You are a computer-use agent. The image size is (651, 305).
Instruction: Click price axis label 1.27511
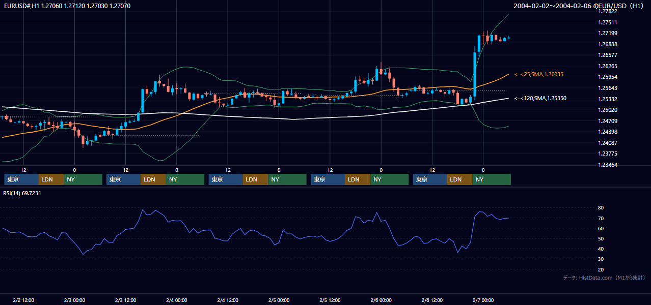click(x=609, y=22)
